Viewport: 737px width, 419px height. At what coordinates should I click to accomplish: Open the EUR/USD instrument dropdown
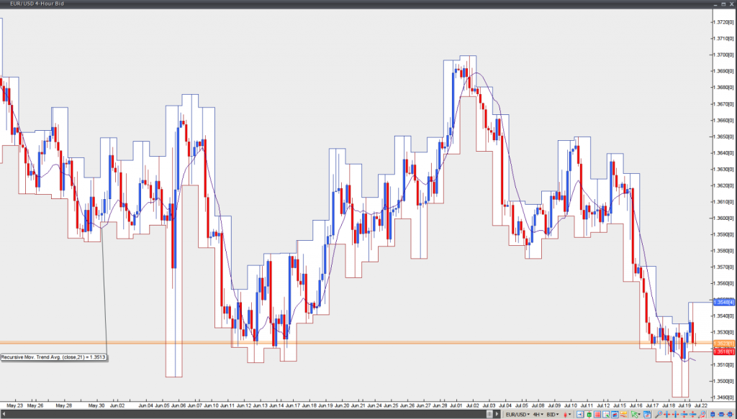pyautogui.click(x=517, y=414)
